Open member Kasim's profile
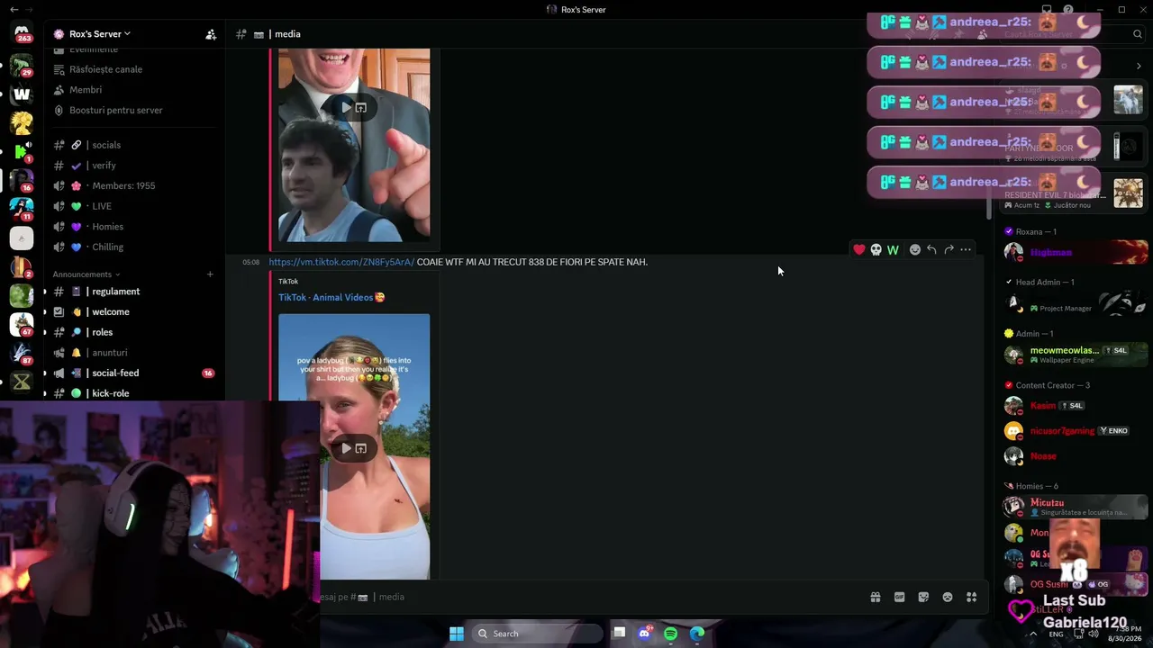The image size is (1153, 648). [x=1076, y=406]
